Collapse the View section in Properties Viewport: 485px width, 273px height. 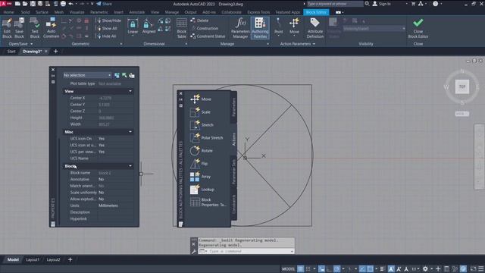click(130, 91)
